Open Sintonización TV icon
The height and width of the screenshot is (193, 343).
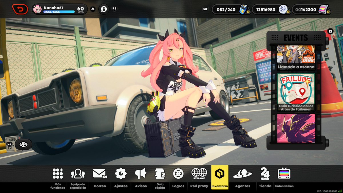pyautogui.click(x=284, y=174)
